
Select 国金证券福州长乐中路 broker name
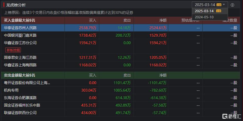click(x=22, y=105)
